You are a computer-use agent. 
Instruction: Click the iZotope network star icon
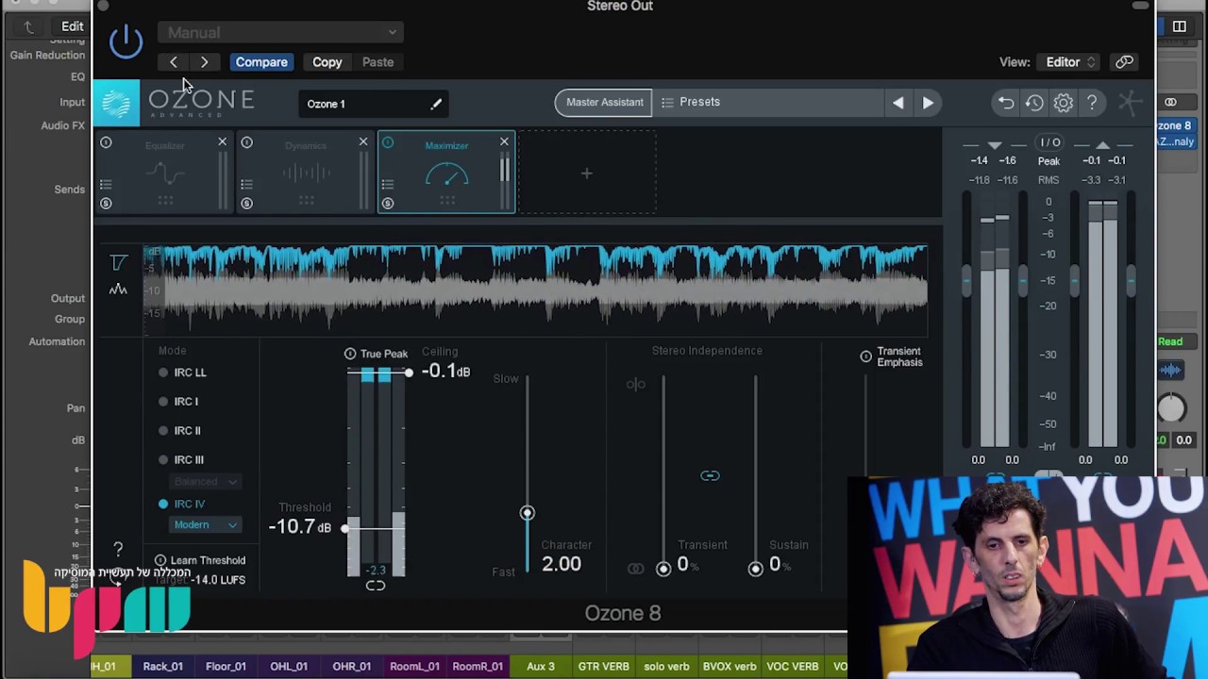[x=1130, y=103]
